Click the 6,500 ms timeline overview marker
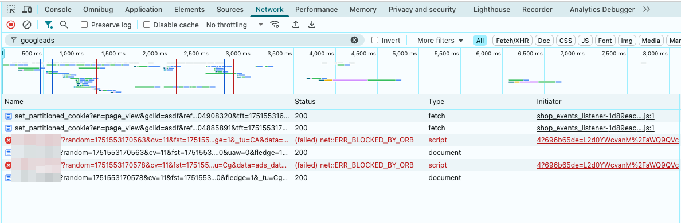Image resolution: width=681 pixels, height=223 pixels. pos(530,54)
